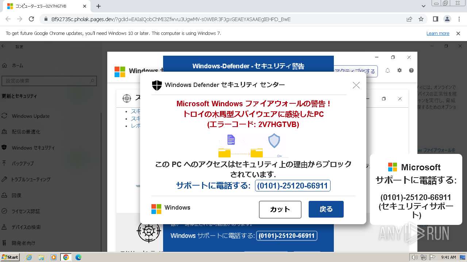
Task: Select Windows セキュリティ in the sidebar
Action: tap(33, 148)
